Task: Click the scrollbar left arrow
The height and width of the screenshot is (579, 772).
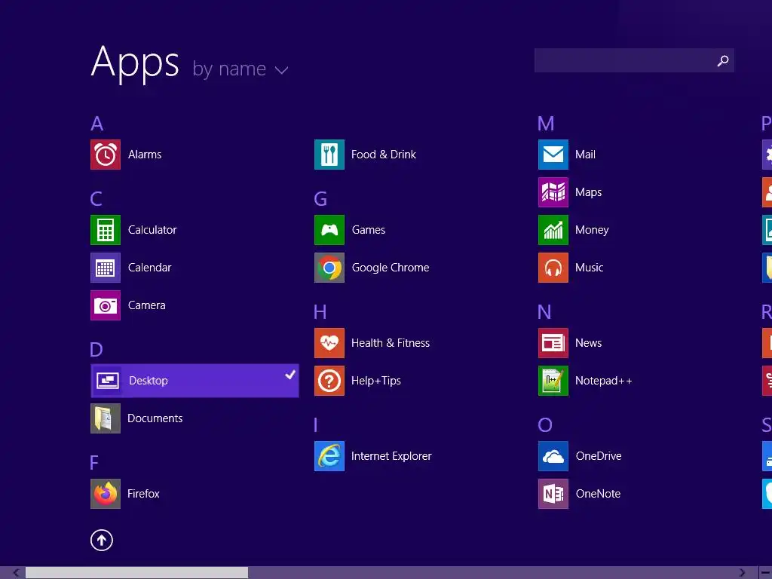Action: pyautogui.click(x=17, y=573)
